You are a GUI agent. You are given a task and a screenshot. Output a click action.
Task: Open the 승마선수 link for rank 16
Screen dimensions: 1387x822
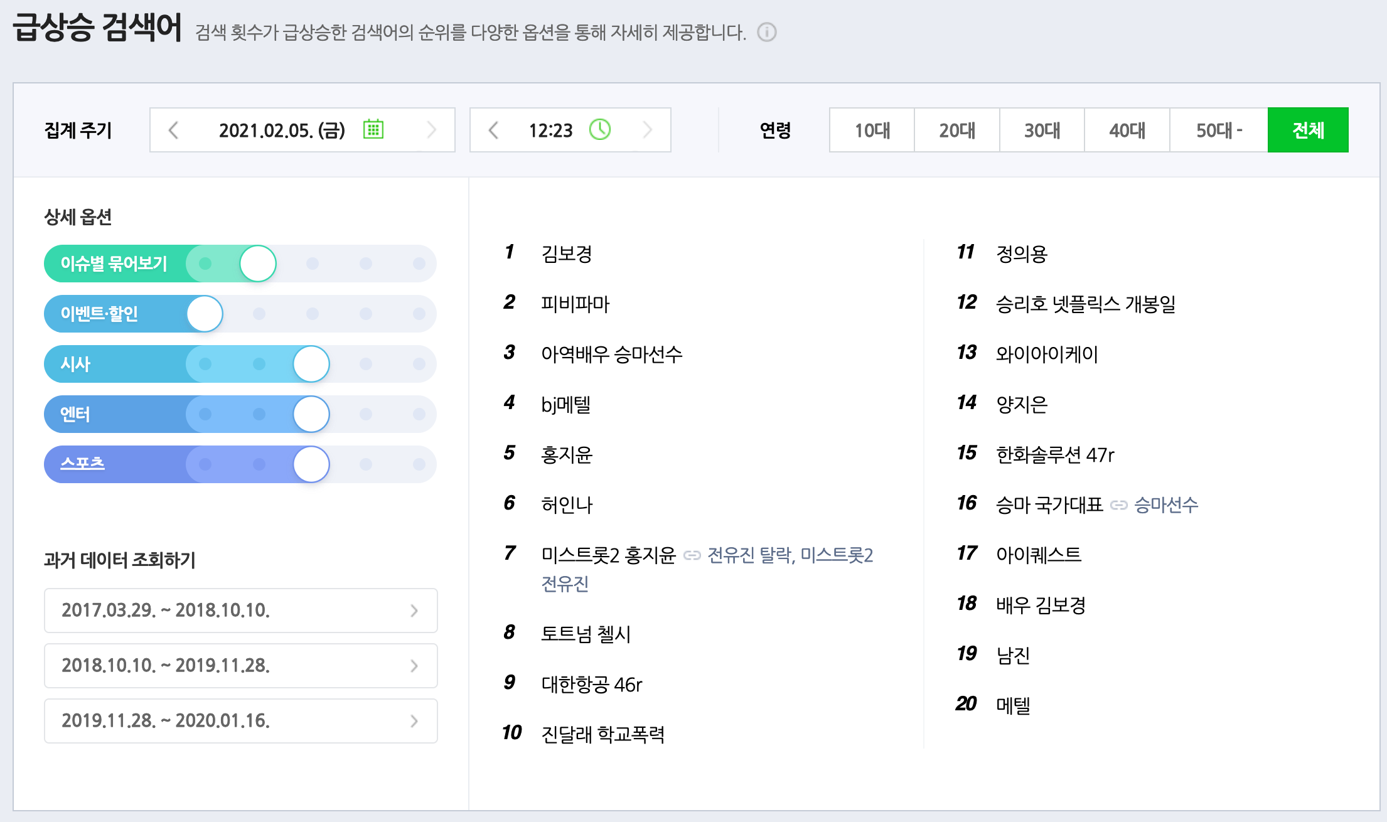pyautogui.click(x=1167, y=504)
